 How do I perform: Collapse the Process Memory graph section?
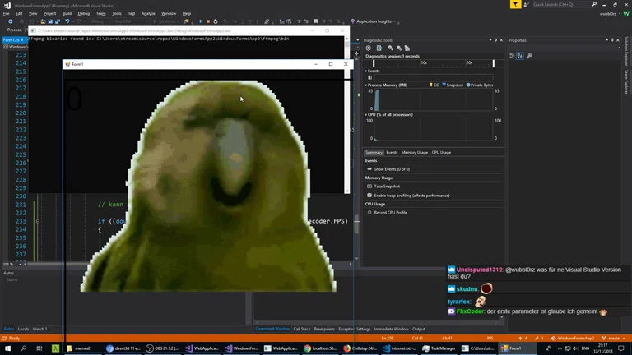[366, 85]
